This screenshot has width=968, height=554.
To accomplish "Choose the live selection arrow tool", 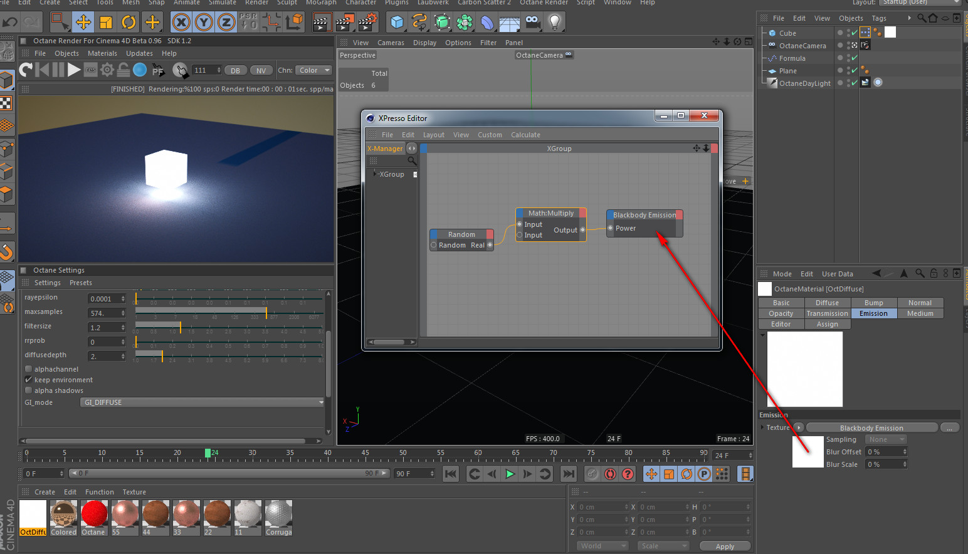I will click(60, 23).
